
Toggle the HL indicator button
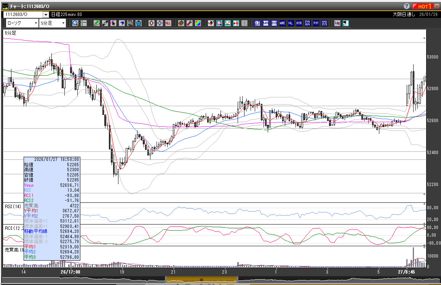291,23
